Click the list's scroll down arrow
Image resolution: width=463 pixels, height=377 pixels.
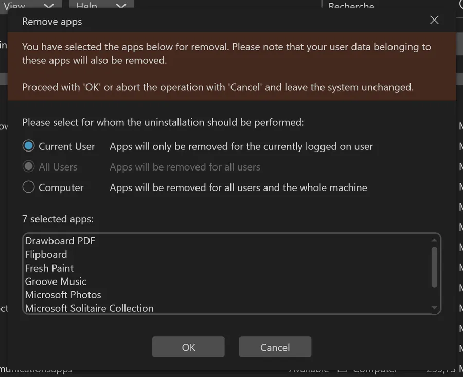(x=435, y=308)
